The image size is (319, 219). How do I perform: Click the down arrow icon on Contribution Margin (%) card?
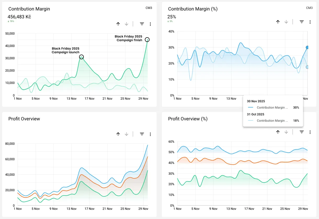(286, 22)
